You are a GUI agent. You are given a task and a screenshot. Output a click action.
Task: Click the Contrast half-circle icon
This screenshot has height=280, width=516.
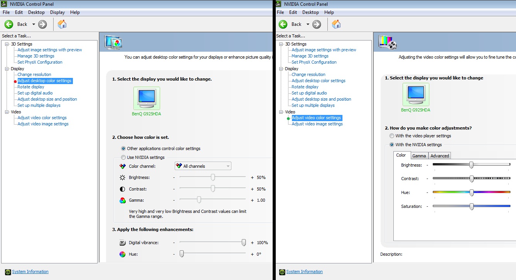pos(122,189)
